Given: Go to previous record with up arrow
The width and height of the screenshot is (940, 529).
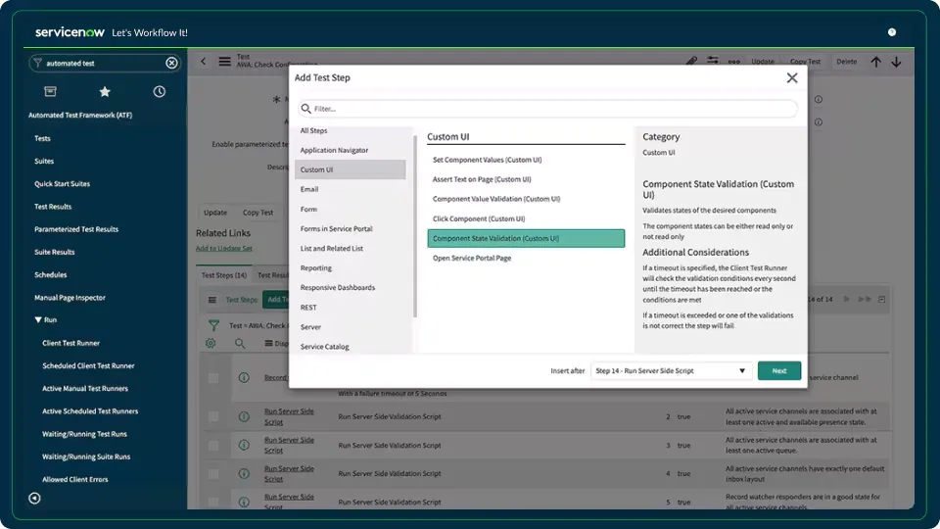Looking at the screenshot, I should tap(875, 61).
